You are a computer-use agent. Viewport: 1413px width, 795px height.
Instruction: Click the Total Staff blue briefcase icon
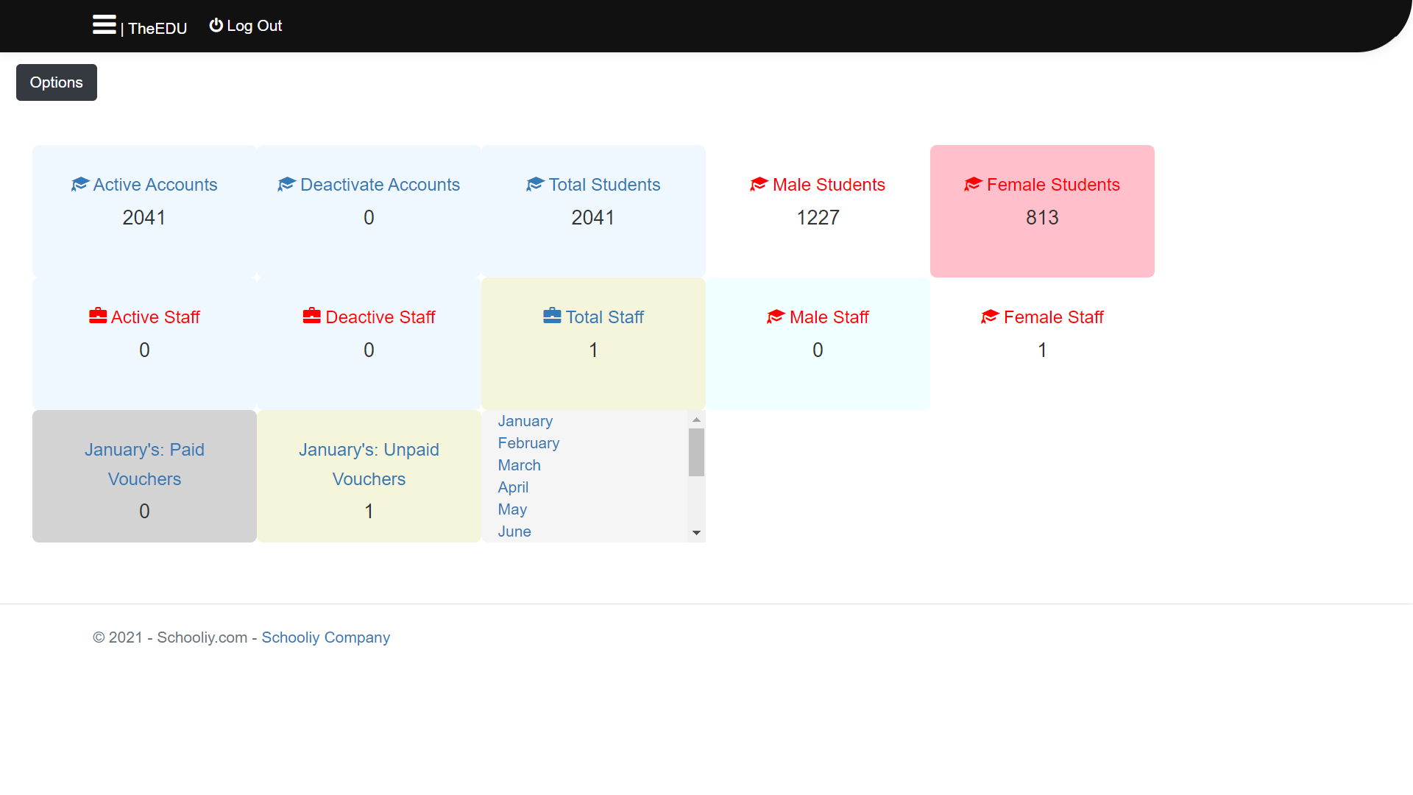tap(552, 317)
